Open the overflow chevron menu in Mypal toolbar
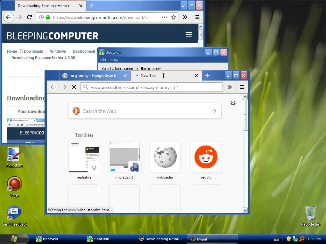This screenshot has height=244, width=326. point(230,87)
